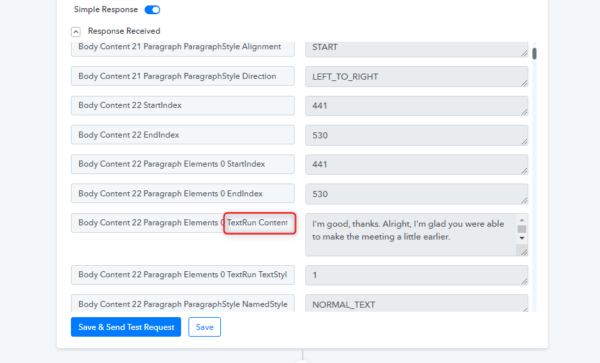This screenshot has width=600, height=363.
Task: Select the Body Content 22 StartIndex label field
Action: [182, 105]
